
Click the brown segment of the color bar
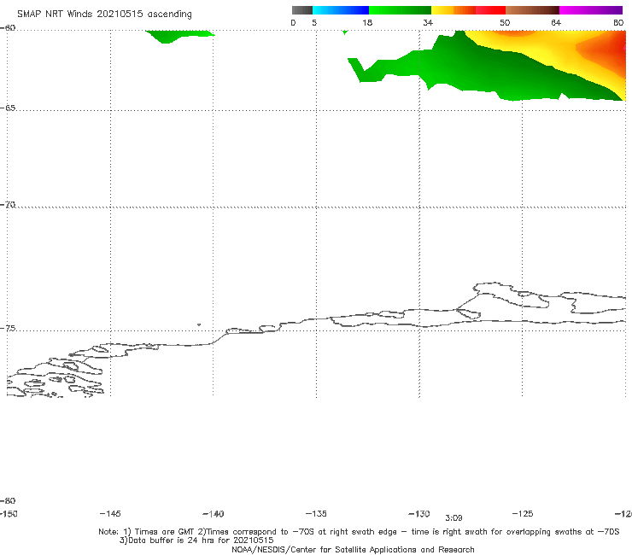[532, 10]
